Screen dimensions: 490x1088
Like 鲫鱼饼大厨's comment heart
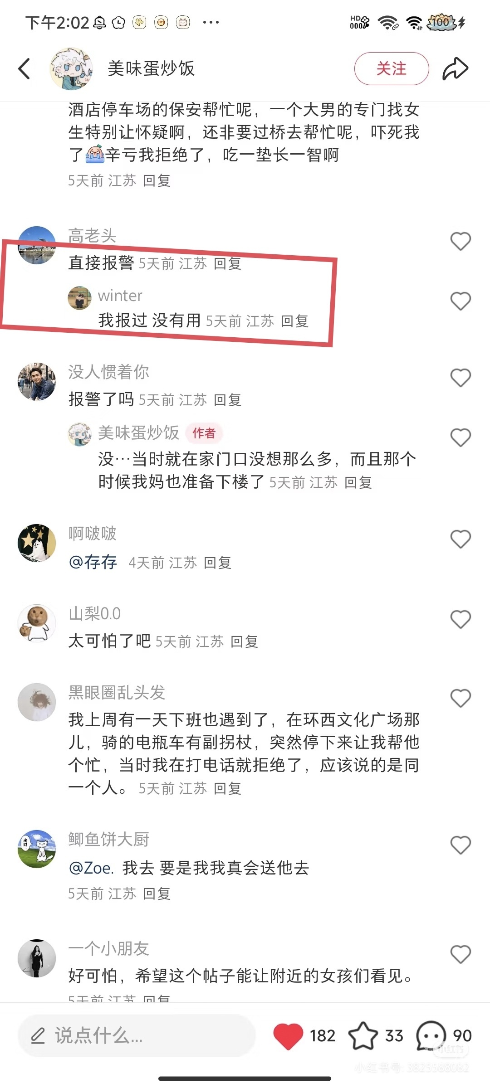[x=461, y=845]
